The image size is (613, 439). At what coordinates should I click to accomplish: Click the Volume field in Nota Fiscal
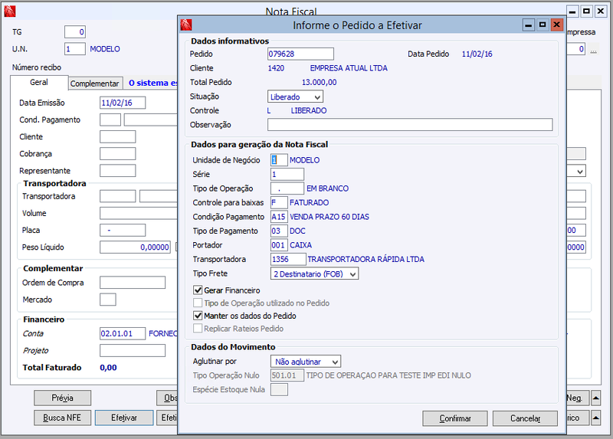pos(139,213)
